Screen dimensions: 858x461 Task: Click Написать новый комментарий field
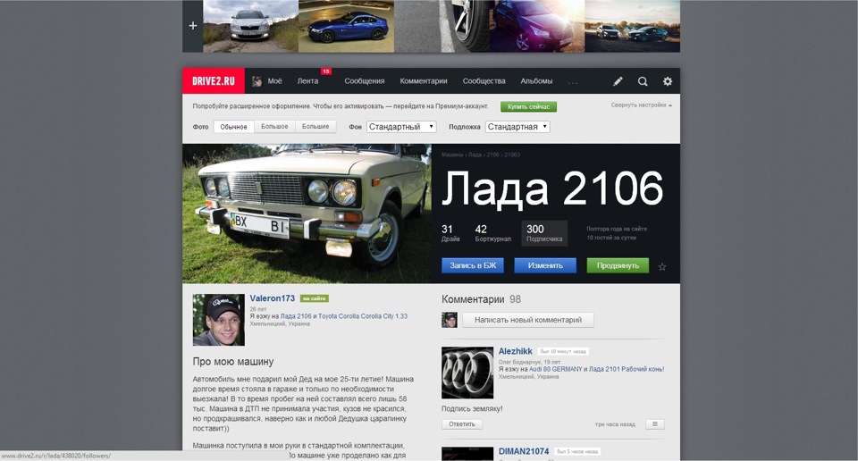[x=528, y=320]
